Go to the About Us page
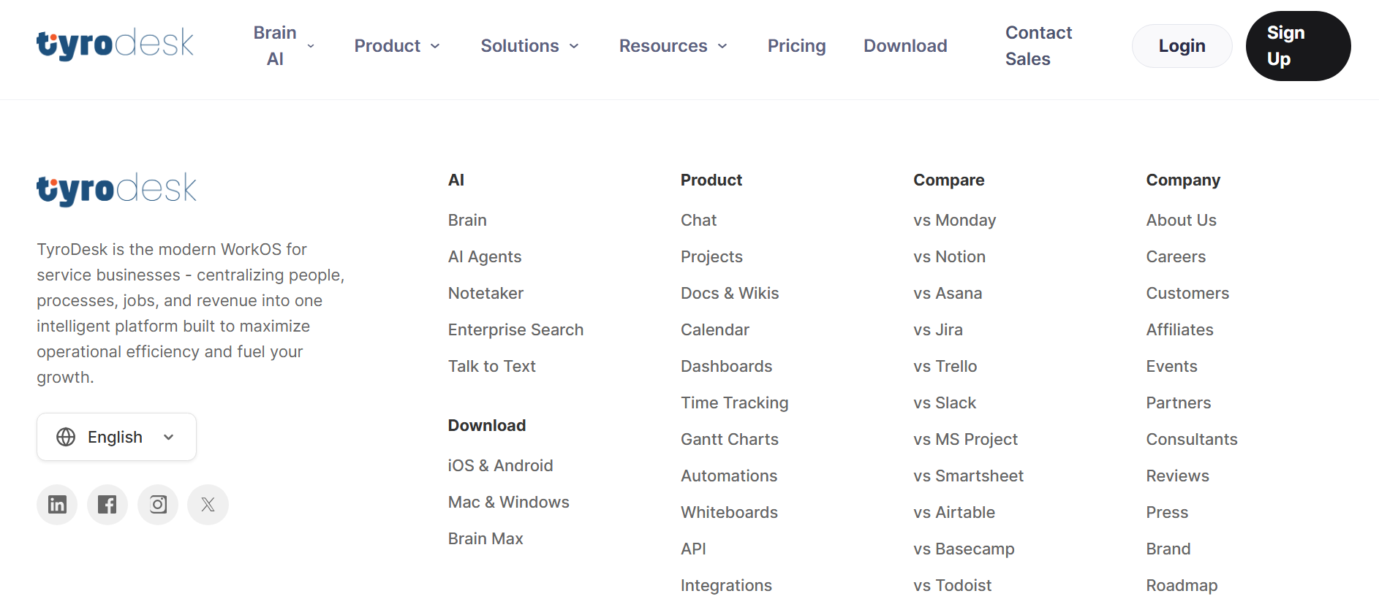Screen dimensions: 1379x599 point(1181,219)
